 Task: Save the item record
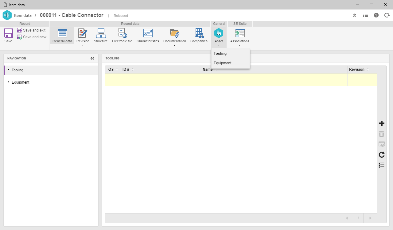pyautogui.click(x=8, y=35)
